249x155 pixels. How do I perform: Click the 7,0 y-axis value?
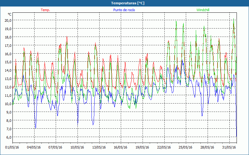pyautogui.click(x=9, y=129)
